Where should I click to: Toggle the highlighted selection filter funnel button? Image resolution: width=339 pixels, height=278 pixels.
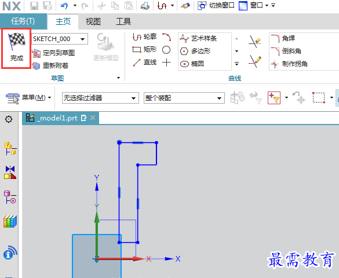click(x=274, y=98)
